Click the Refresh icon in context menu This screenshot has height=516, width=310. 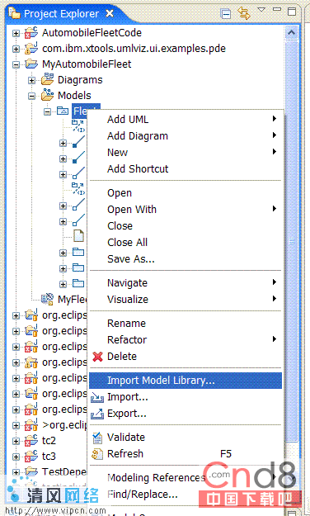(x=97, y=454)
